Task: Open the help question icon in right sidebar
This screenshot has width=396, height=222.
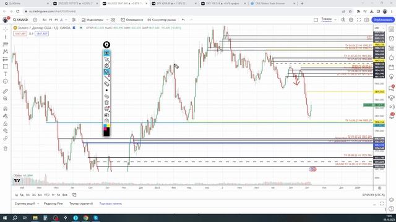Action: coord(391,208)
